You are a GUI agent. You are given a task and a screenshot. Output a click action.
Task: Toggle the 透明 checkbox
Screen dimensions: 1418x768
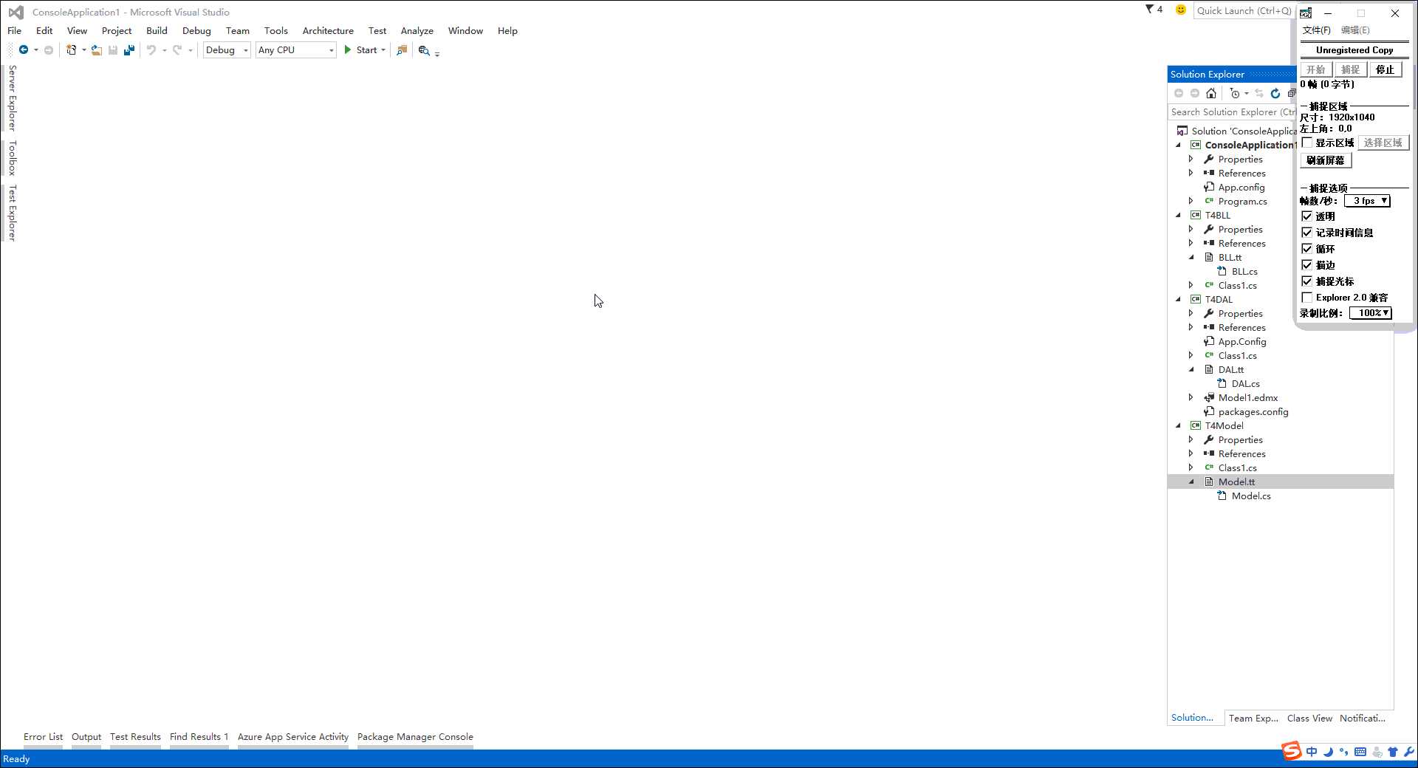tap(1307, 216)
